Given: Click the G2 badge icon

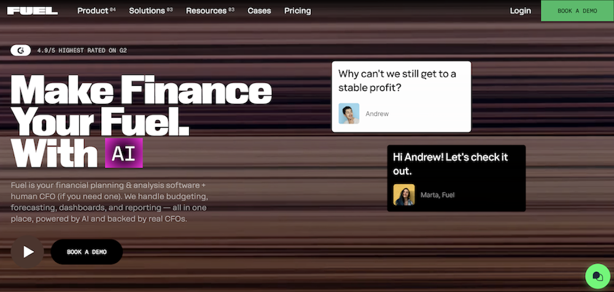Looking at the screenshot, I should [x=20, y=50].
